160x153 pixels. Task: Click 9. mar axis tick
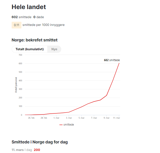(x=106, y=118)
